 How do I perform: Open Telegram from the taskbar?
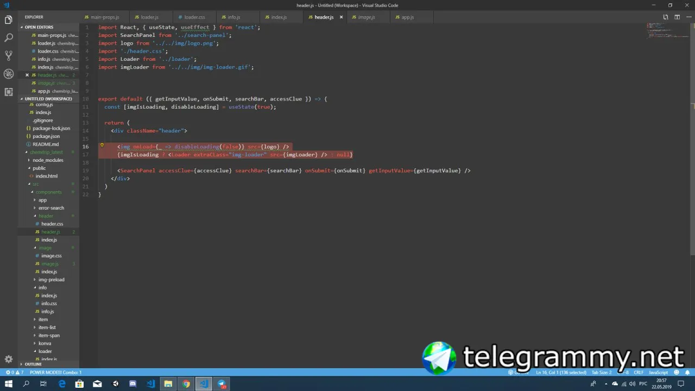pyautogui.click(x=222, y=384)
